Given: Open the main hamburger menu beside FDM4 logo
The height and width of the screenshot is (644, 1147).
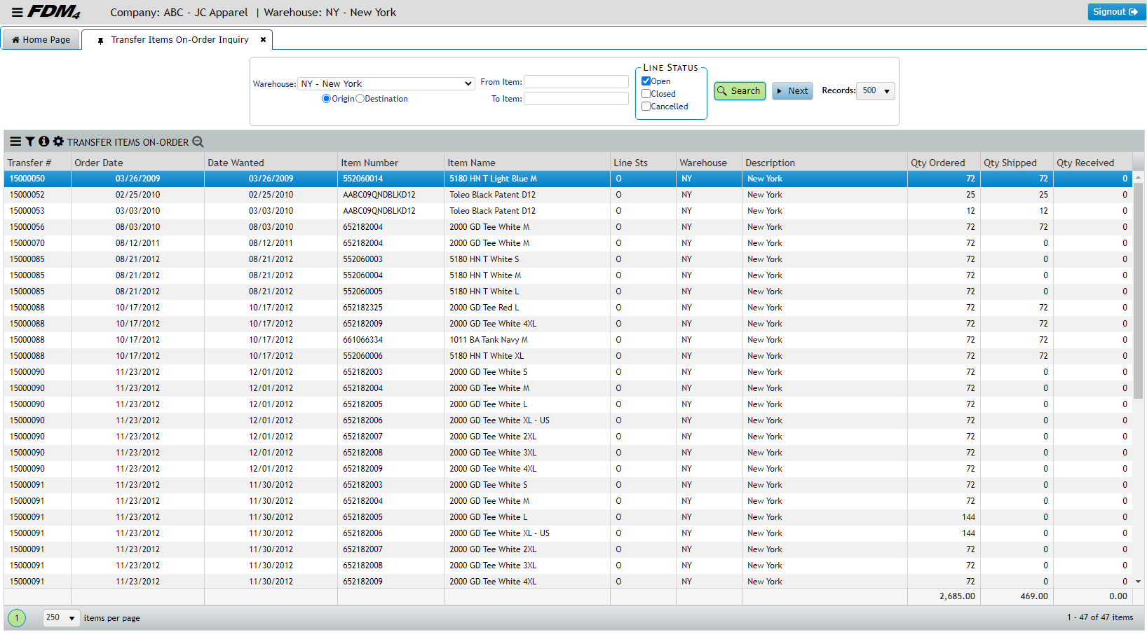Looking at the screenshot, I should coord(17,13).
